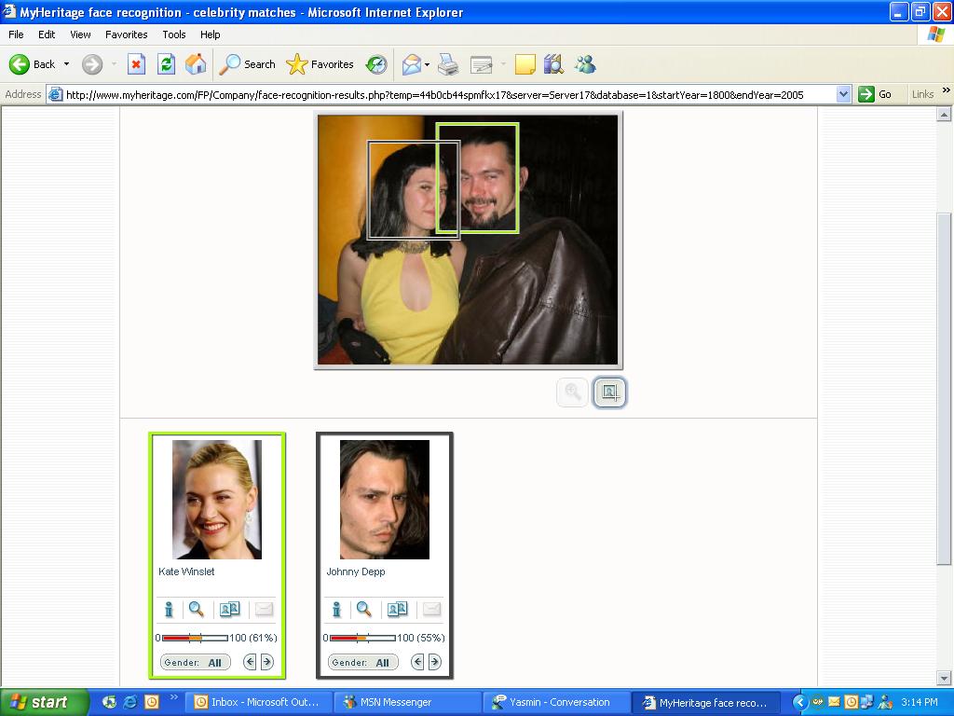Image resolution: width=954 pixels, height=716 pixels.
Task: Toggle Gender filter on Johnny Depp card
Action: click(362, 662)
